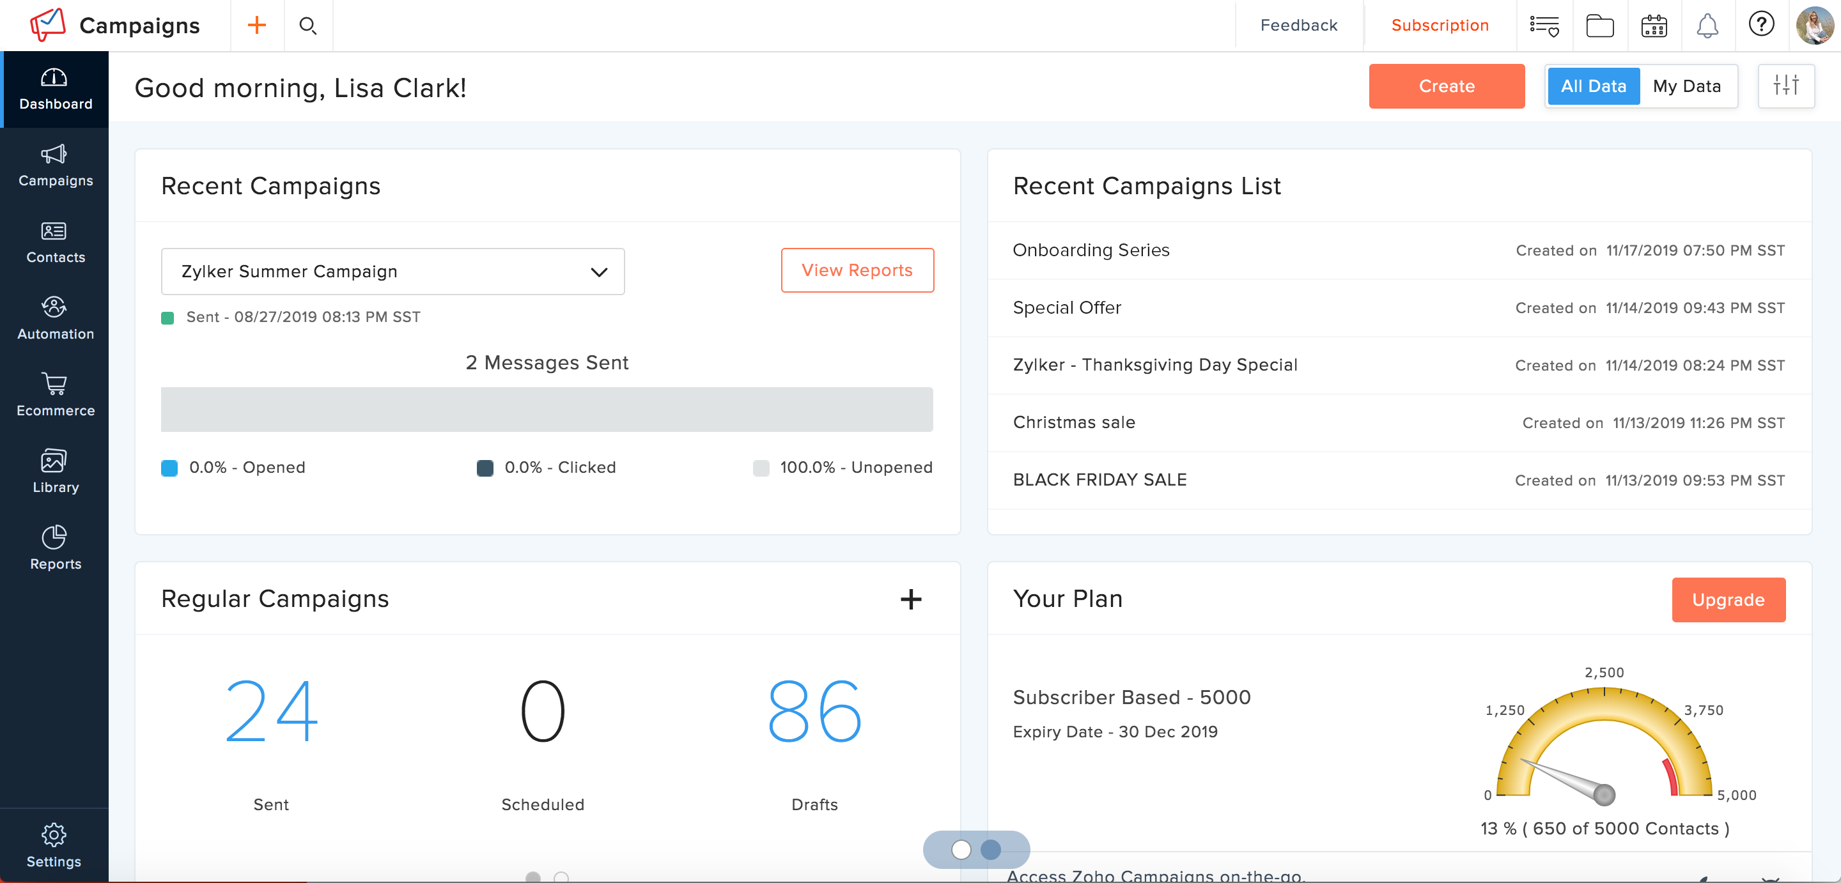Image resolution: width=1841 pixels, height=883 pixels.
Task: Expand the Zylker Summer Campaign dropdown
Action: click(x=598, y=272)
